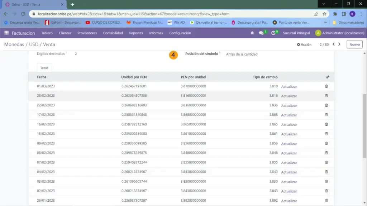
Task: Open the activities clock icon
Action: point(273,33)
